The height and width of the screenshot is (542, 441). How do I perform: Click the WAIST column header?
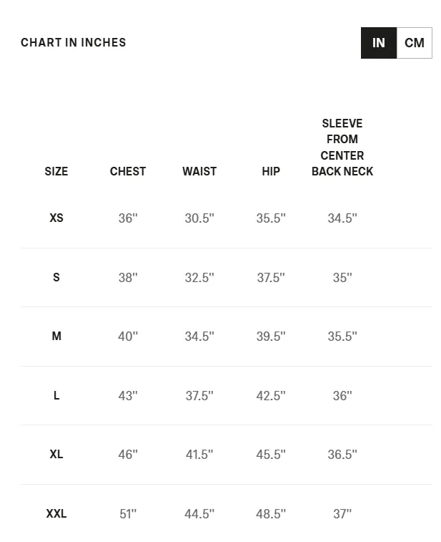(199, 171)
